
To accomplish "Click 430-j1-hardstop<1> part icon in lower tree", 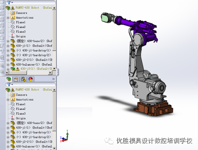I will point(13,132).
